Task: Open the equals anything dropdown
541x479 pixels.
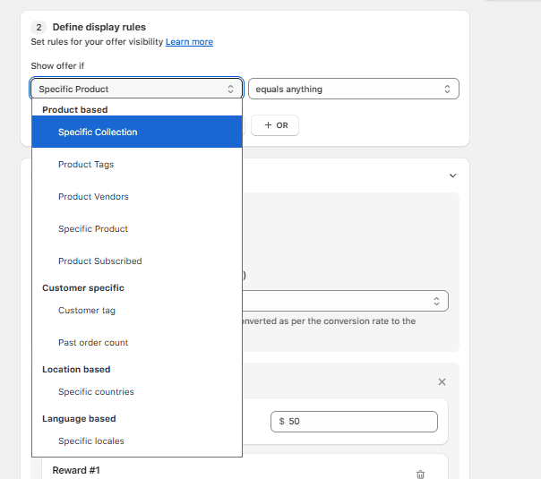Action: [x=354, y=89]
